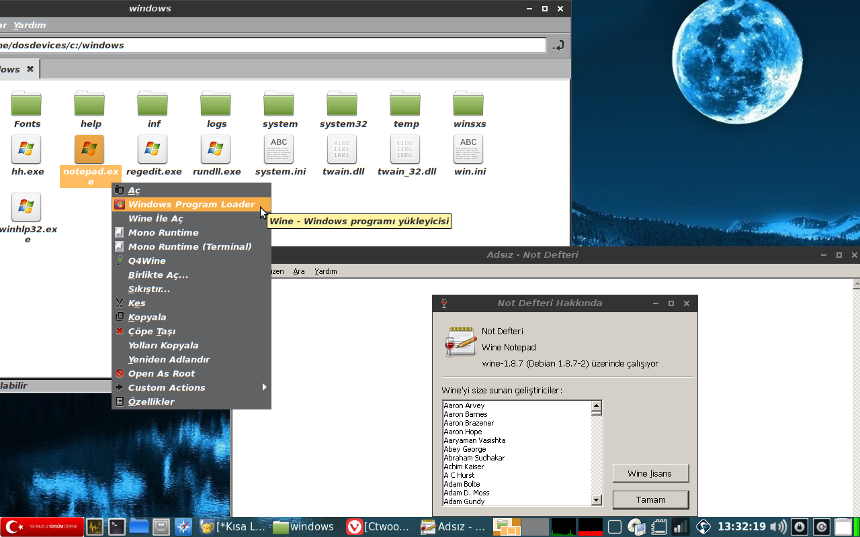Open the Yardım menu in the file manager
Screen dimensions: 860x537
(x=30, y=25)
